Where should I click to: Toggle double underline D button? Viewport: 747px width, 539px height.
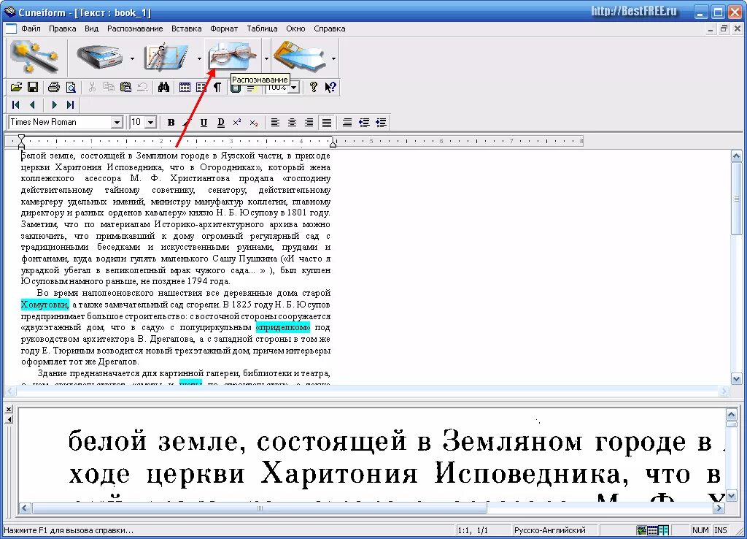[x=220, y=123]
